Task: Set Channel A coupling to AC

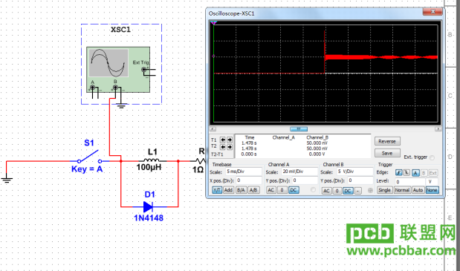Action: 271,190
